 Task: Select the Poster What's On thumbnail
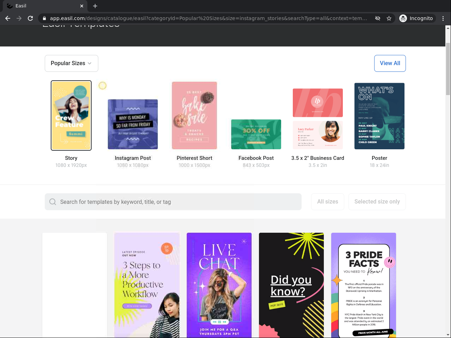(x=379, y=116)
